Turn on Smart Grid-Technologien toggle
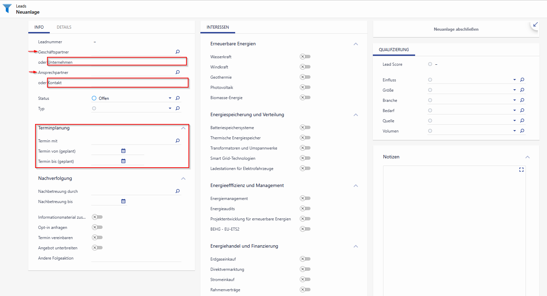 coord(305,158)
